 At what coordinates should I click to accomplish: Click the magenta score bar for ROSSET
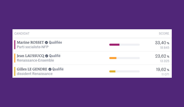point(114,45)
